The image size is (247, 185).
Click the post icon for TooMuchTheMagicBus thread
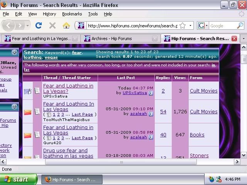point(37,111)
